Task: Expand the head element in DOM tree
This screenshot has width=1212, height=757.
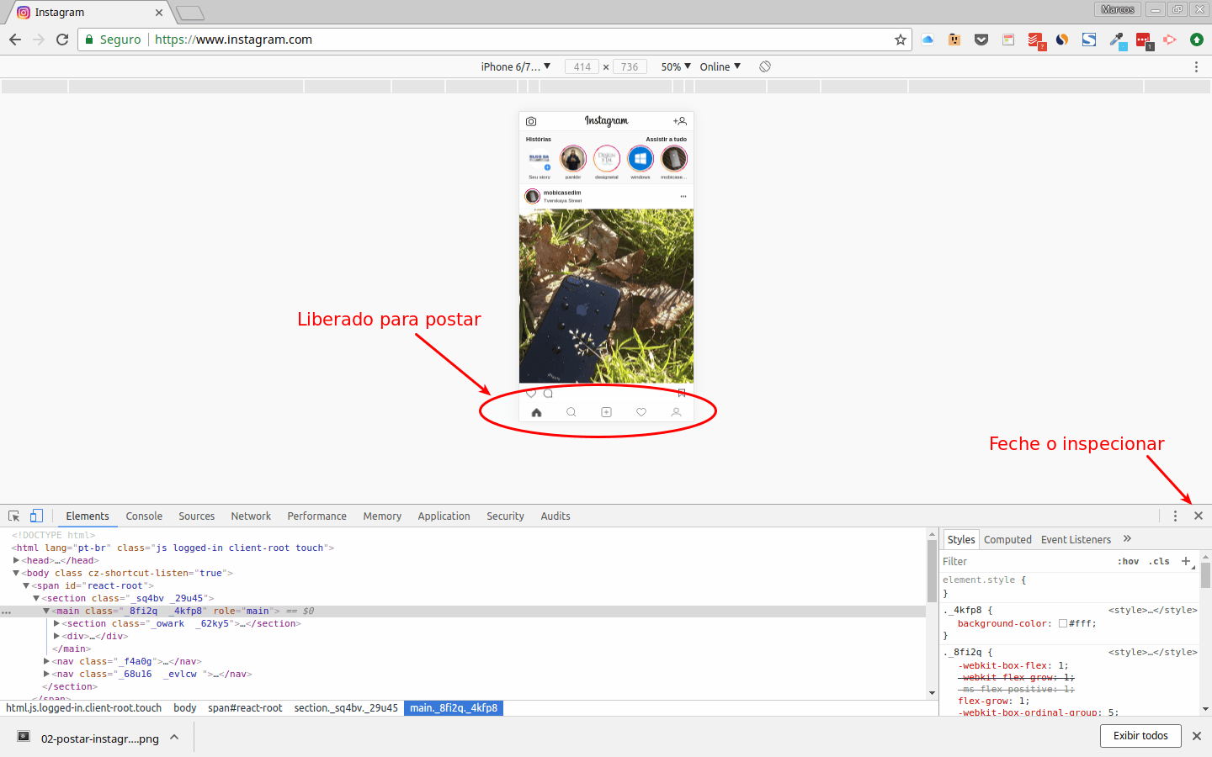Action: pos(16,560)
